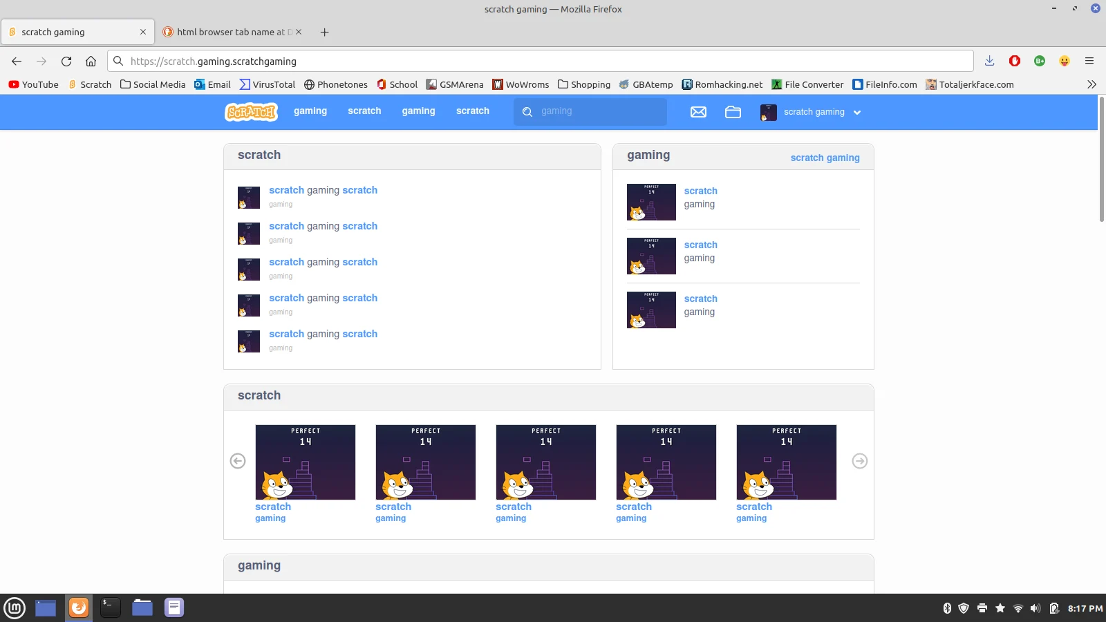Viewport: 1106px width, 622px height.
Task: Open the messages envelope icon
Action: coord(698,112)
